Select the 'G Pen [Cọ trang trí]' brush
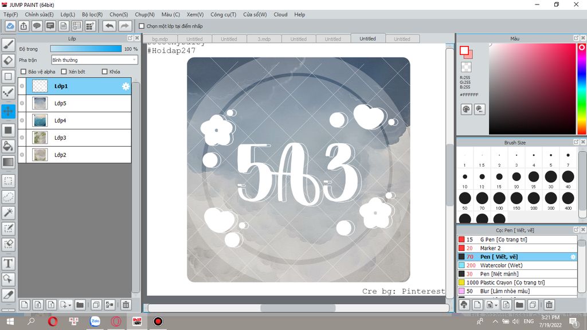The image size is (587, 330). click(517, 239)
